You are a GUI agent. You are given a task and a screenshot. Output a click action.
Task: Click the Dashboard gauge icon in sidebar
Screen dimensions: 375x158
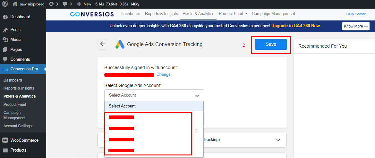tap(5, 17)
